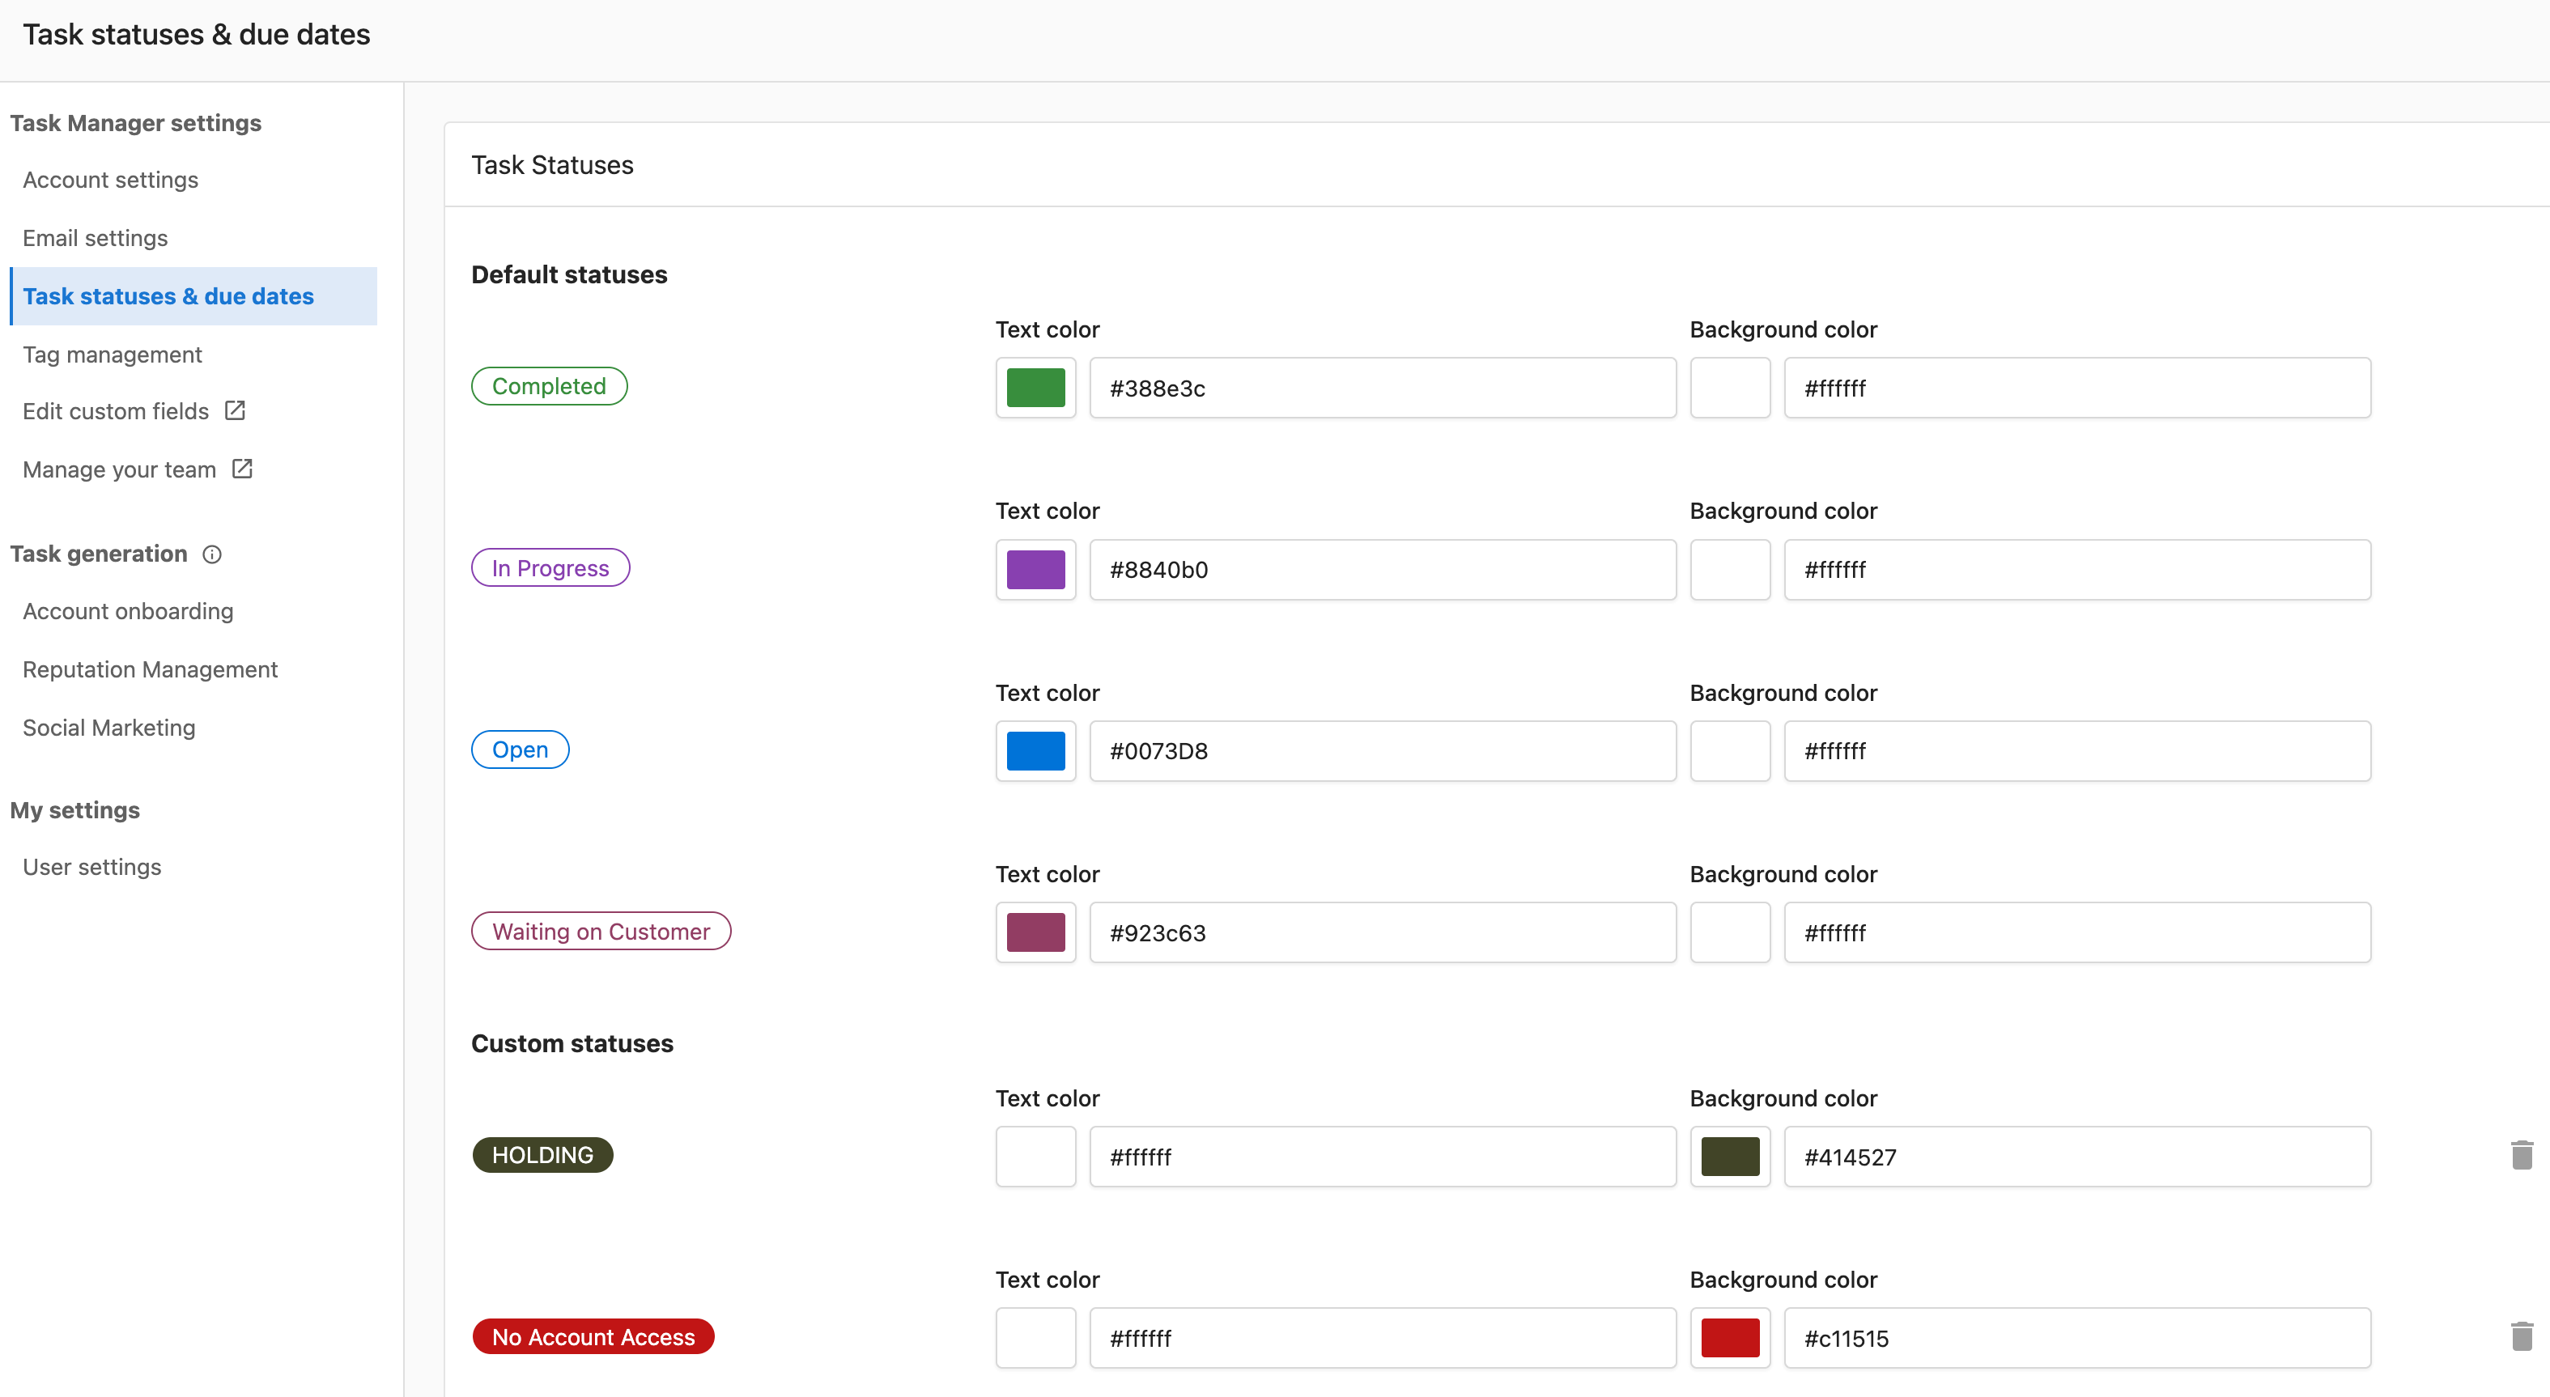Select Tag management in sidebar
The height and width of the screenshot is (1397, 2550).
pyautogui.click(x=113, y=355)
